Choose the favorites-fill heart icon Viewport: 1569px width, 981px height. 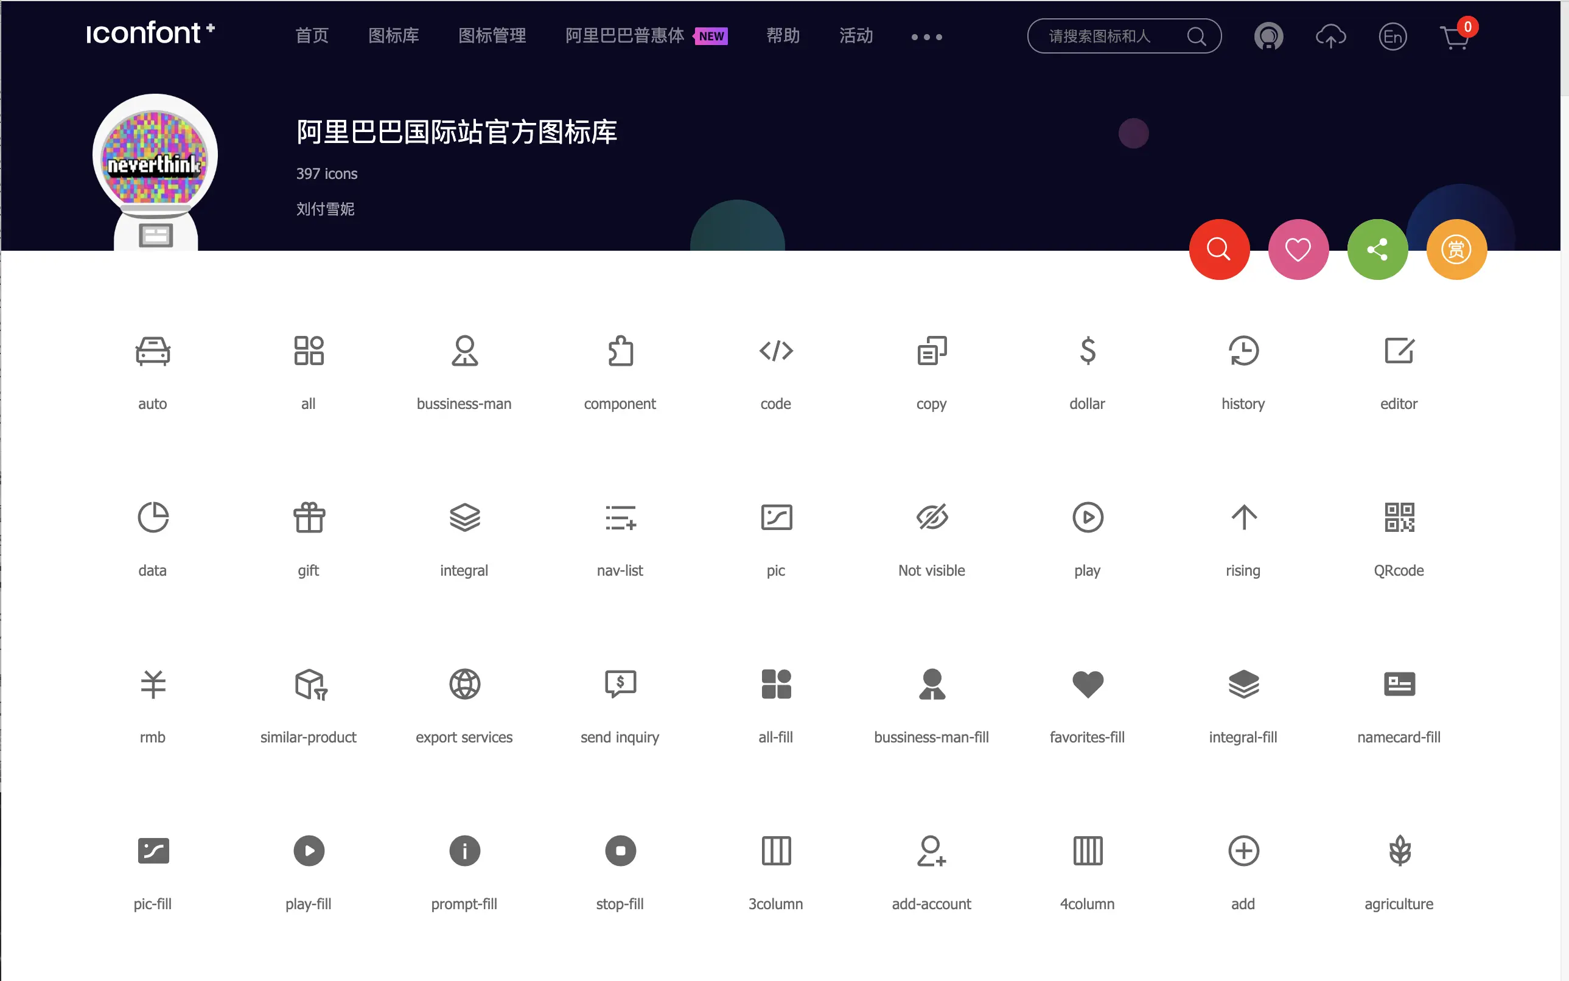coord(1087,684)
